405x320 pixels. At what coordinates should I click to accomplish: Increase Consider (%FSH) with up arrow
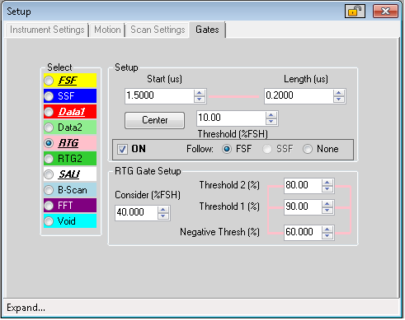(163, 210)
